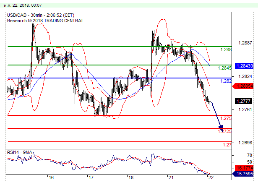Click the red RSI value tag 16.1774

pos(244,168)
